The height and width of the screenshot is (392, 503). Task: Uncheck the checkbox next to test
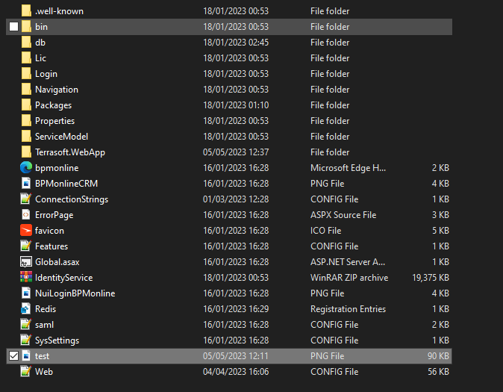13,355
